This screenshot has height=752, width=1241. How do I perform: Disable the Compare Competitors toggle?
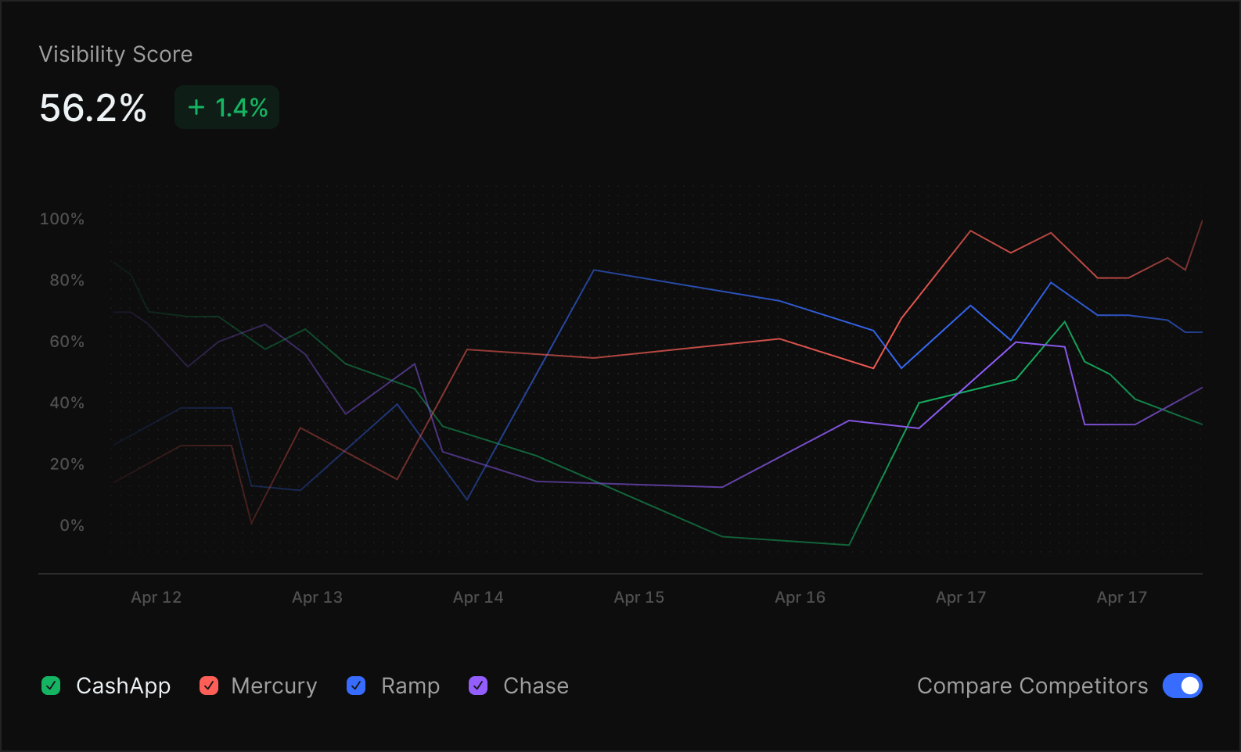click(x=1182, y=686)
